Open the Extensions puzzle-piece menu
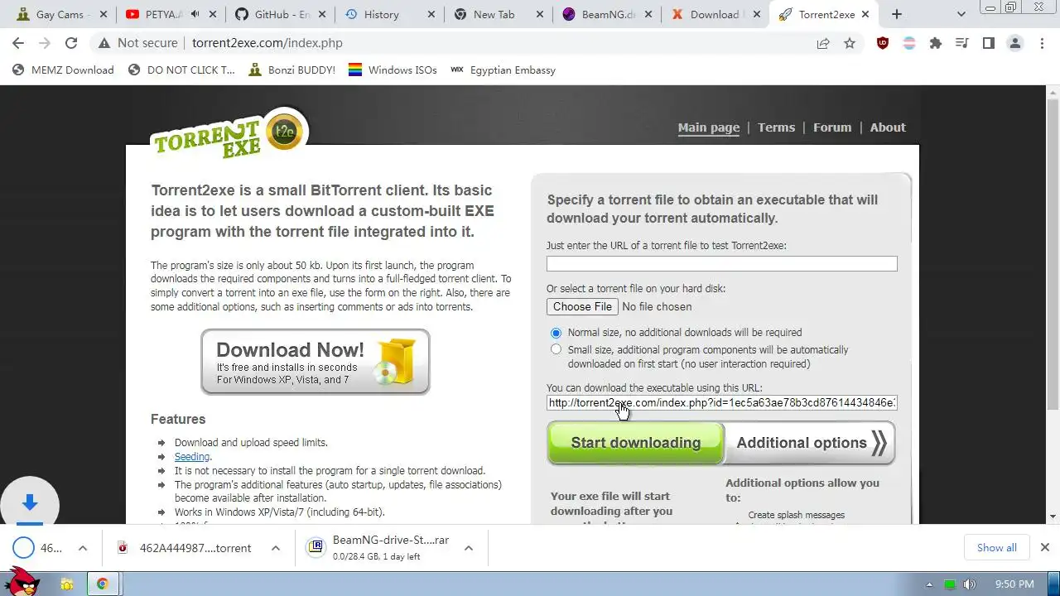The width and height of the screenshot is (1060, 596). (936, 43)
